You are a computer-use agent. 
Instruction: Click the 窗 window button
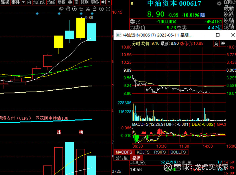point(76,2)
